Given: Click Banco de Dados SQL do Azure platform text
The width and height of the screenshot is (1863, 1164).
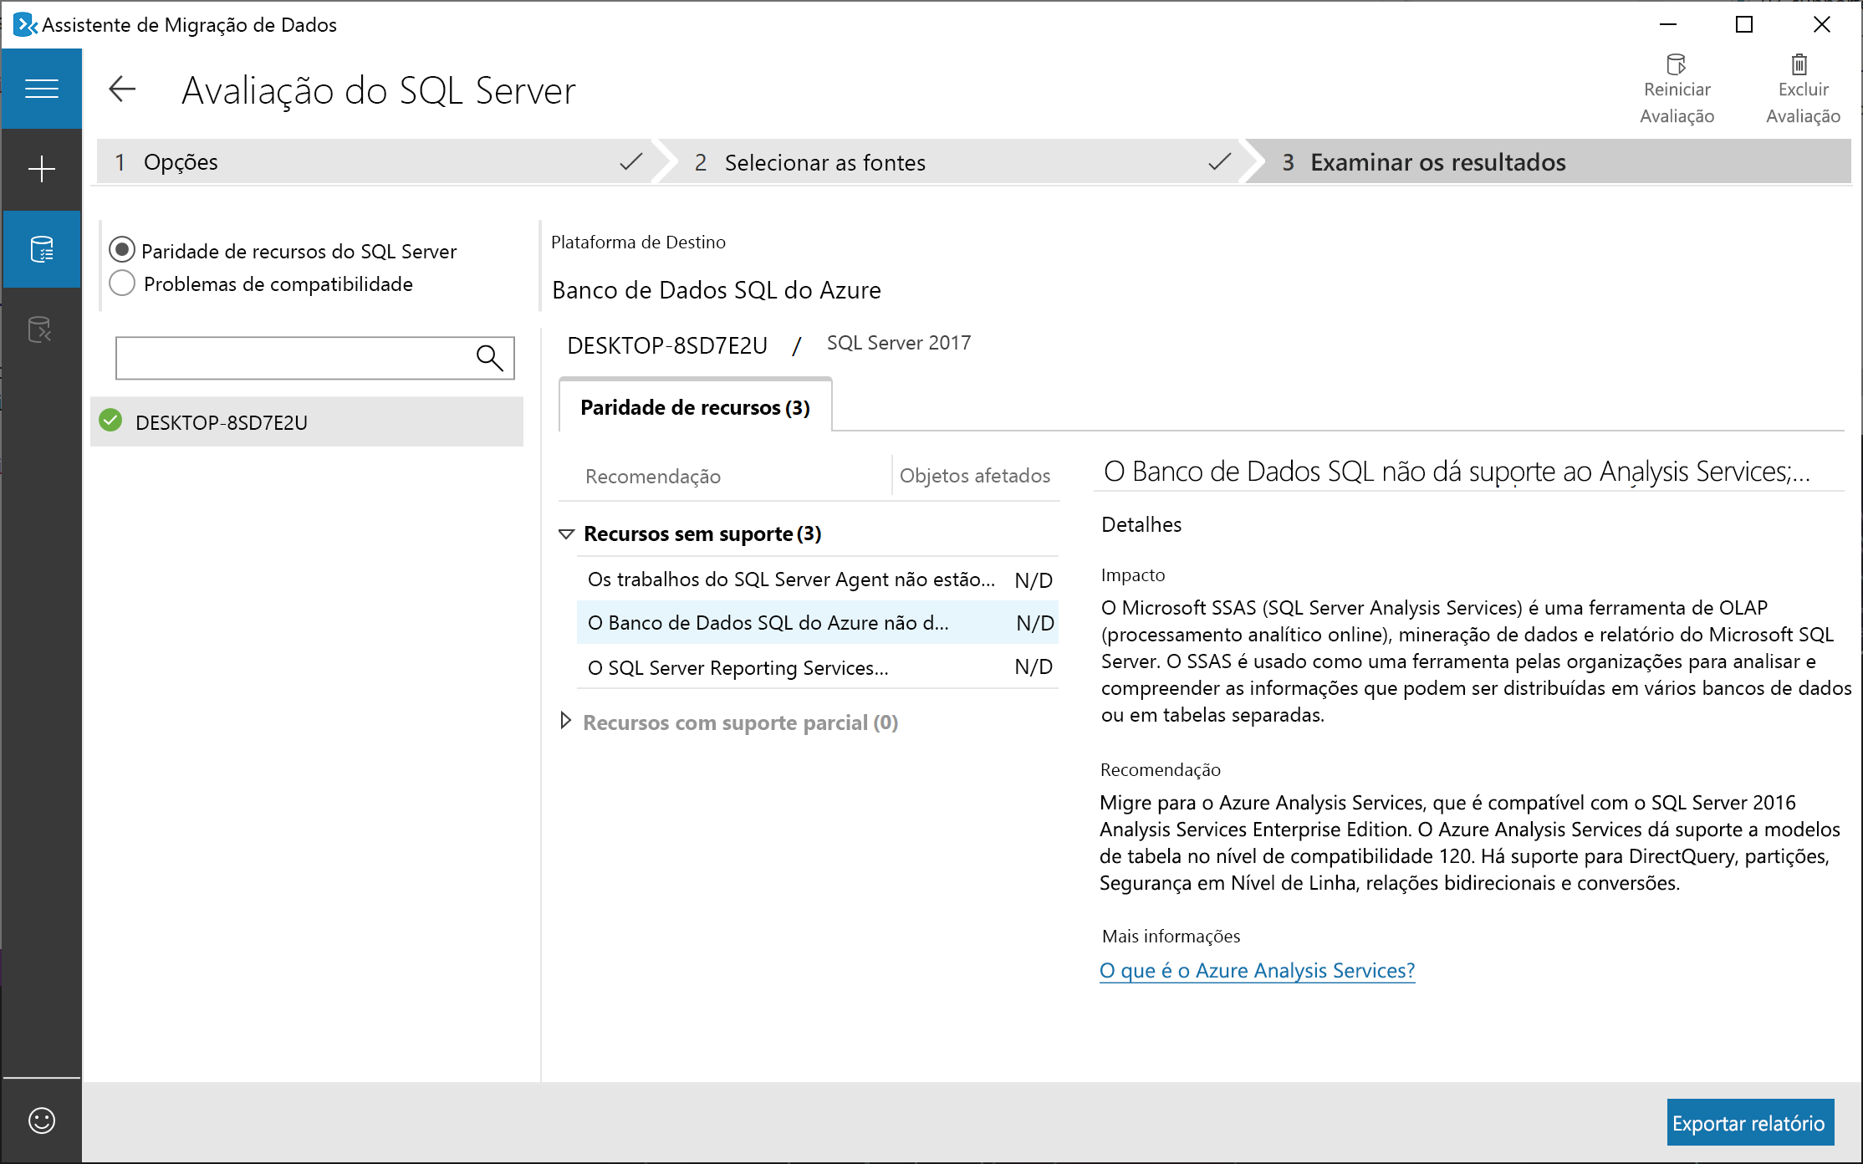Looking at the screenshot, I should click(717, 290).
